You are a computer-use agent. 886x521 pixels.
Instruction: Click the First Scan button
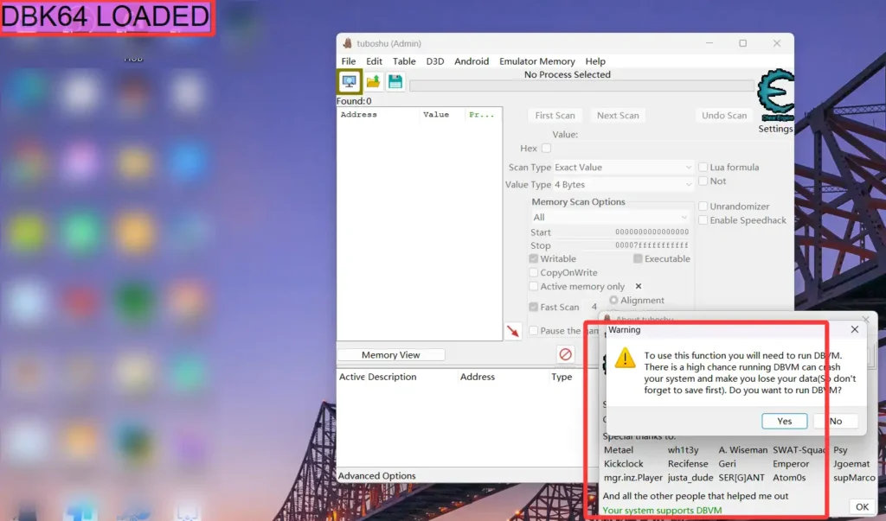point(555,115)
